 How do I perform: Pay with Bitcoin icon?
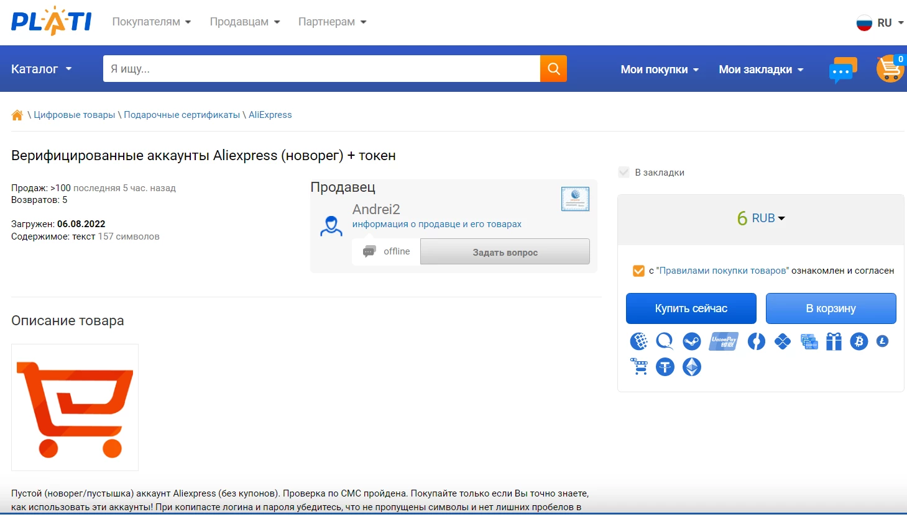point(859,341)
